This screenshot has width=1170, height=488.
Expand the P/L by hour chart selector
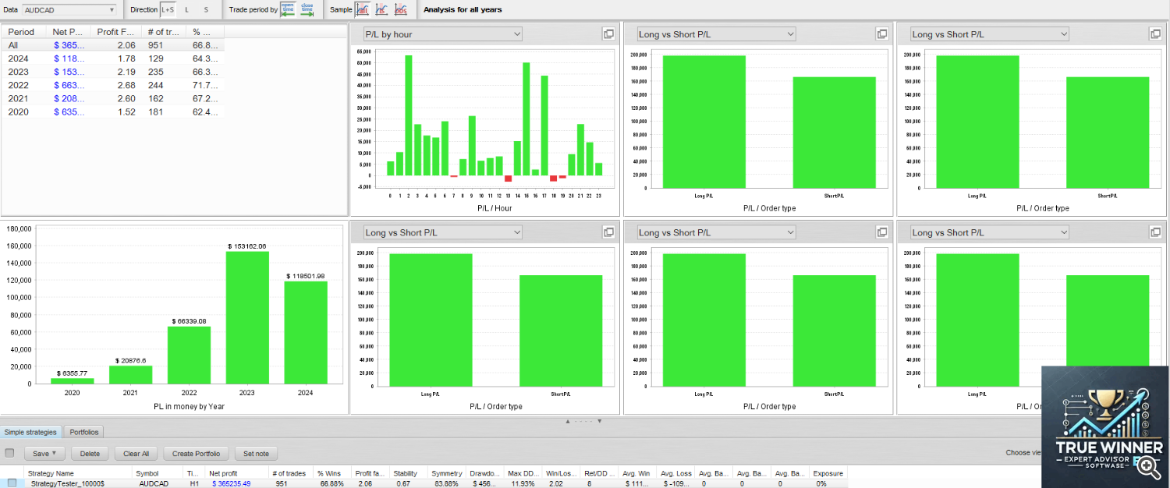pyautogui.click(x=442, y=34)
